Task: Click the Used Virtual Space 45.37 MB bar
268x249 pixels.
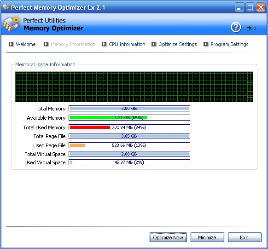Action: click(x=129, y=162)
